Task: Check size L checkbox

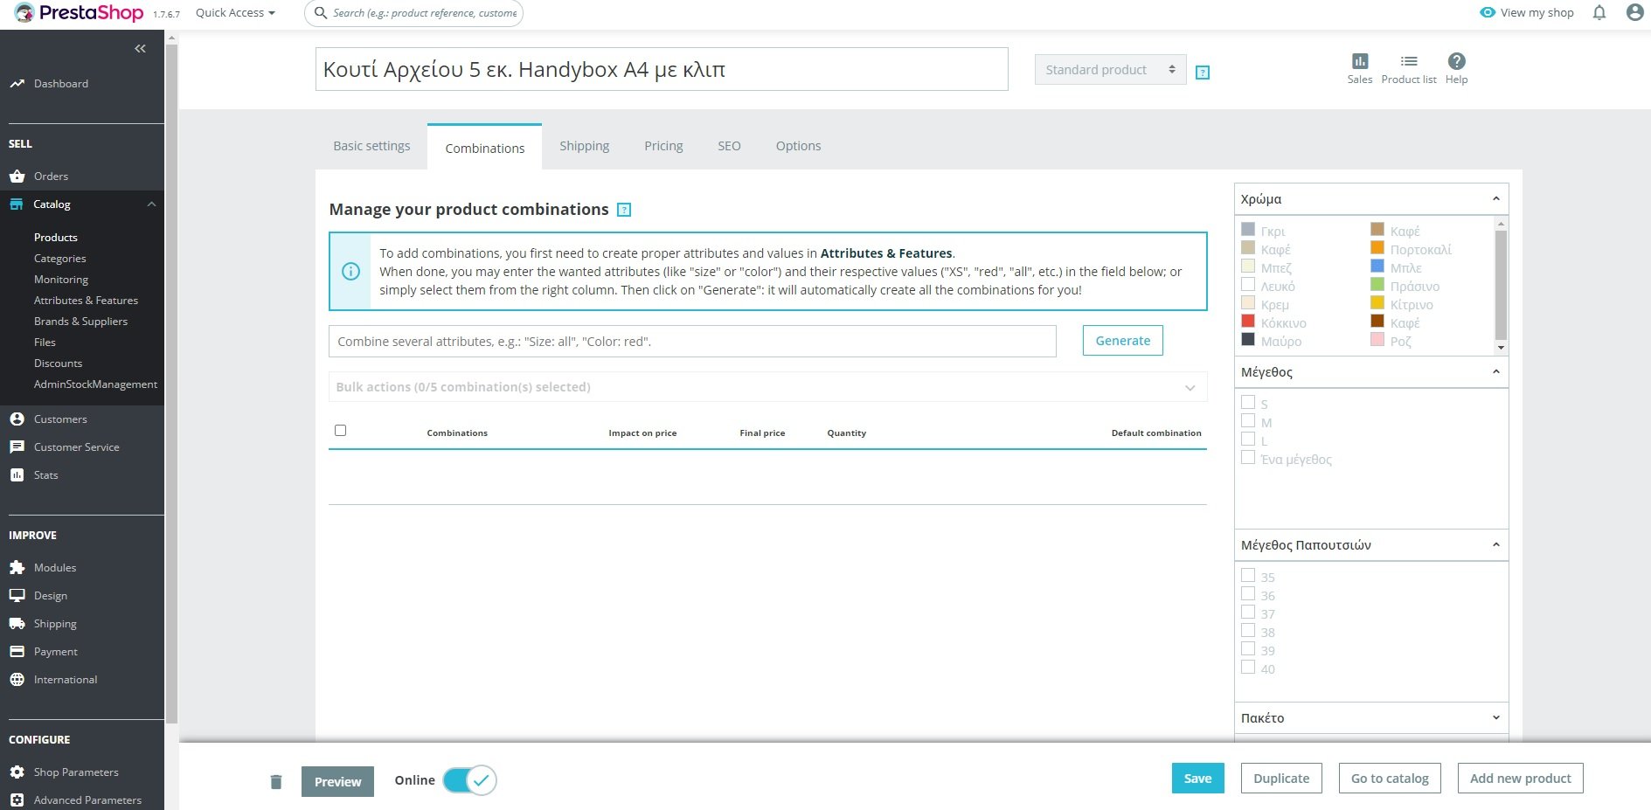Action: [x=1248, y=440]
